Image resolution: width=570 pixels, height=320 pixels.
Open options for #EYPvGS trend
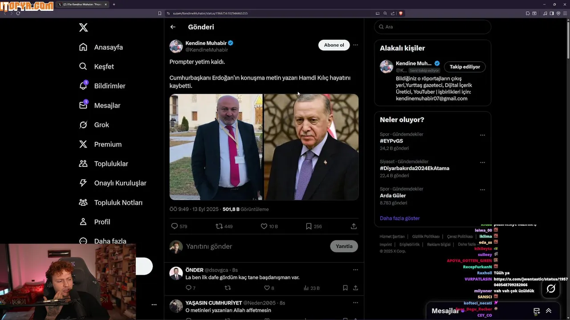tap(482, 135)
